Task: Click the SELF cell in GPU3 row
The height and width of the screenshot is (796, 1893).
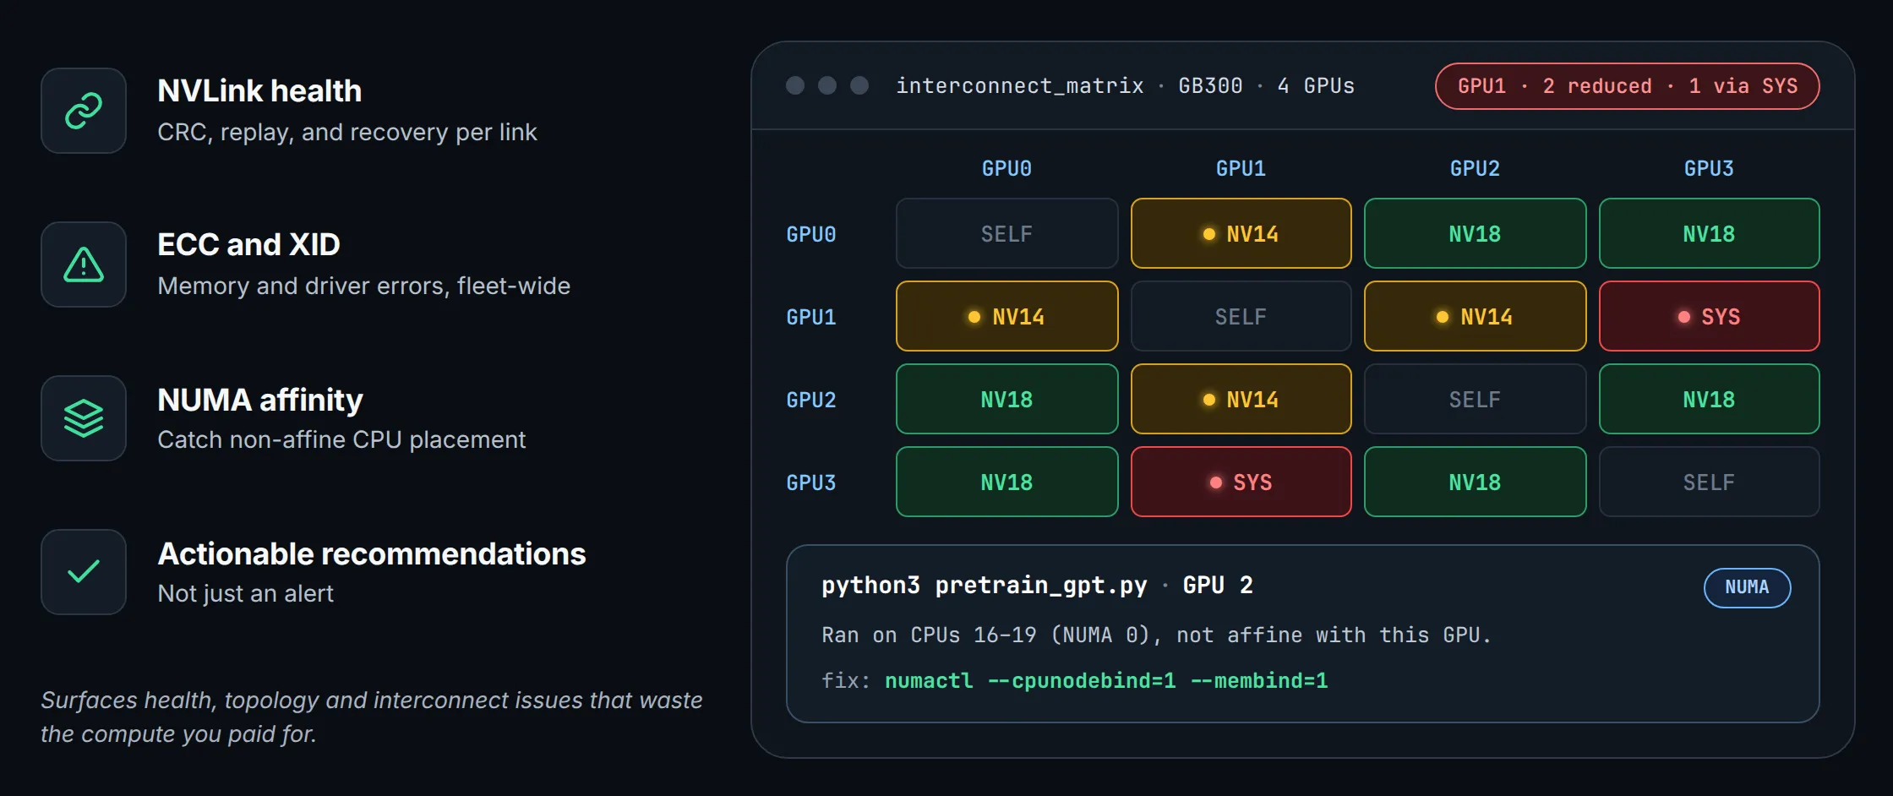Action: click(x=1709, y=482)
